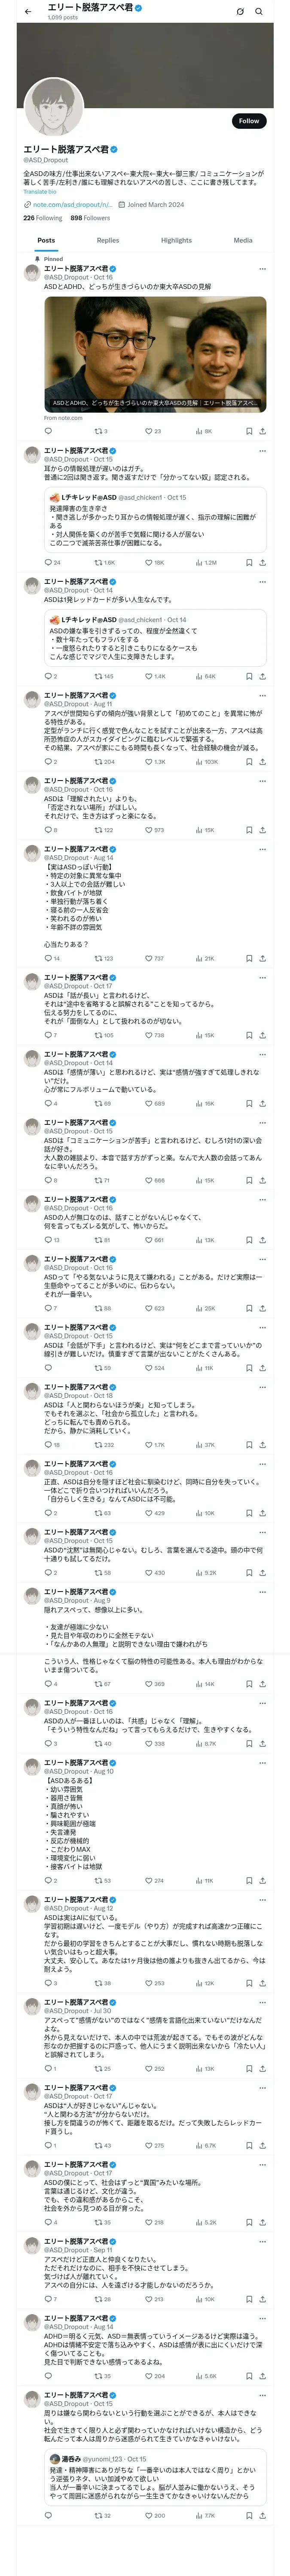
Task: Share the Aug 11 post
Action: pos(262,762)
